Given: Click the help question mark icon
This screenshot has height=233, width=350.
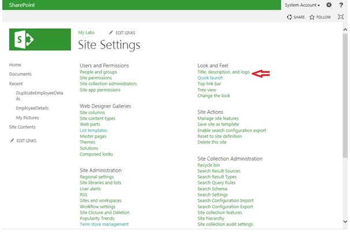Looking at the screenshot, I should [x=341, y=5].
